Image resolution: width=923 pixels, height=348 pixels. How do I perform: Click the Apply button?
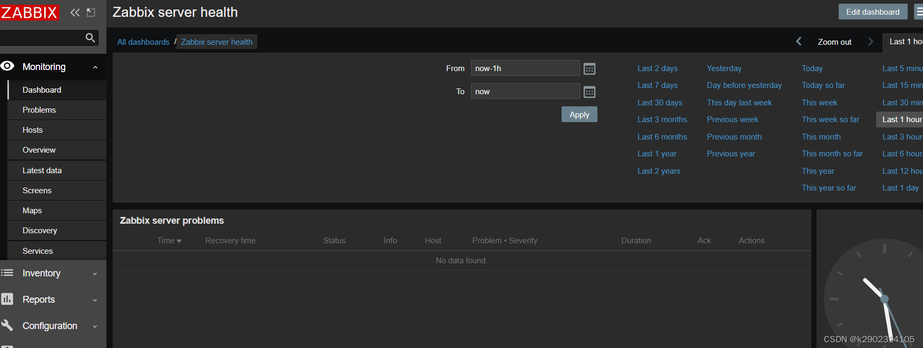580,114
